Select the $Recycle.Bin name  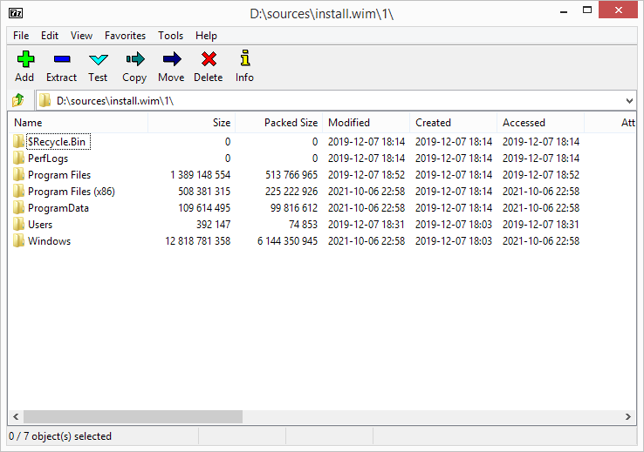tap(57, 142)
